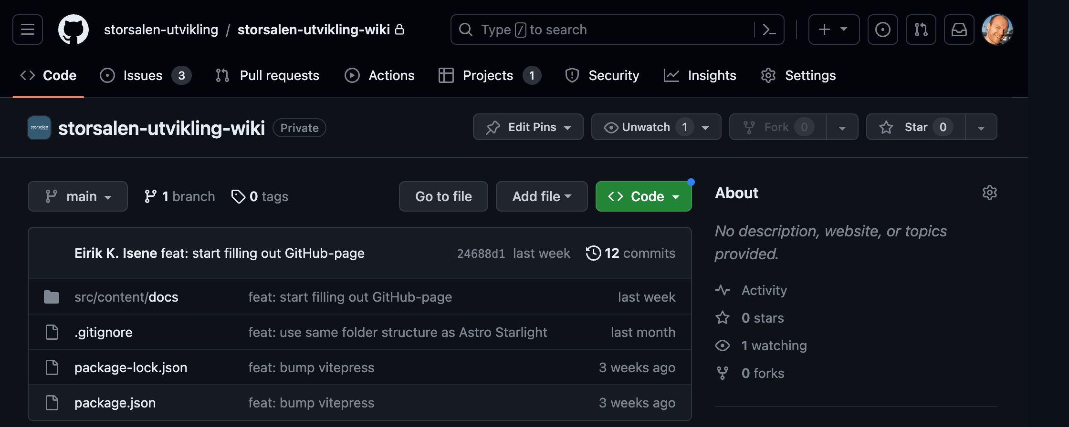
Task: Open the Projects tab
Action: pos(490,75)
